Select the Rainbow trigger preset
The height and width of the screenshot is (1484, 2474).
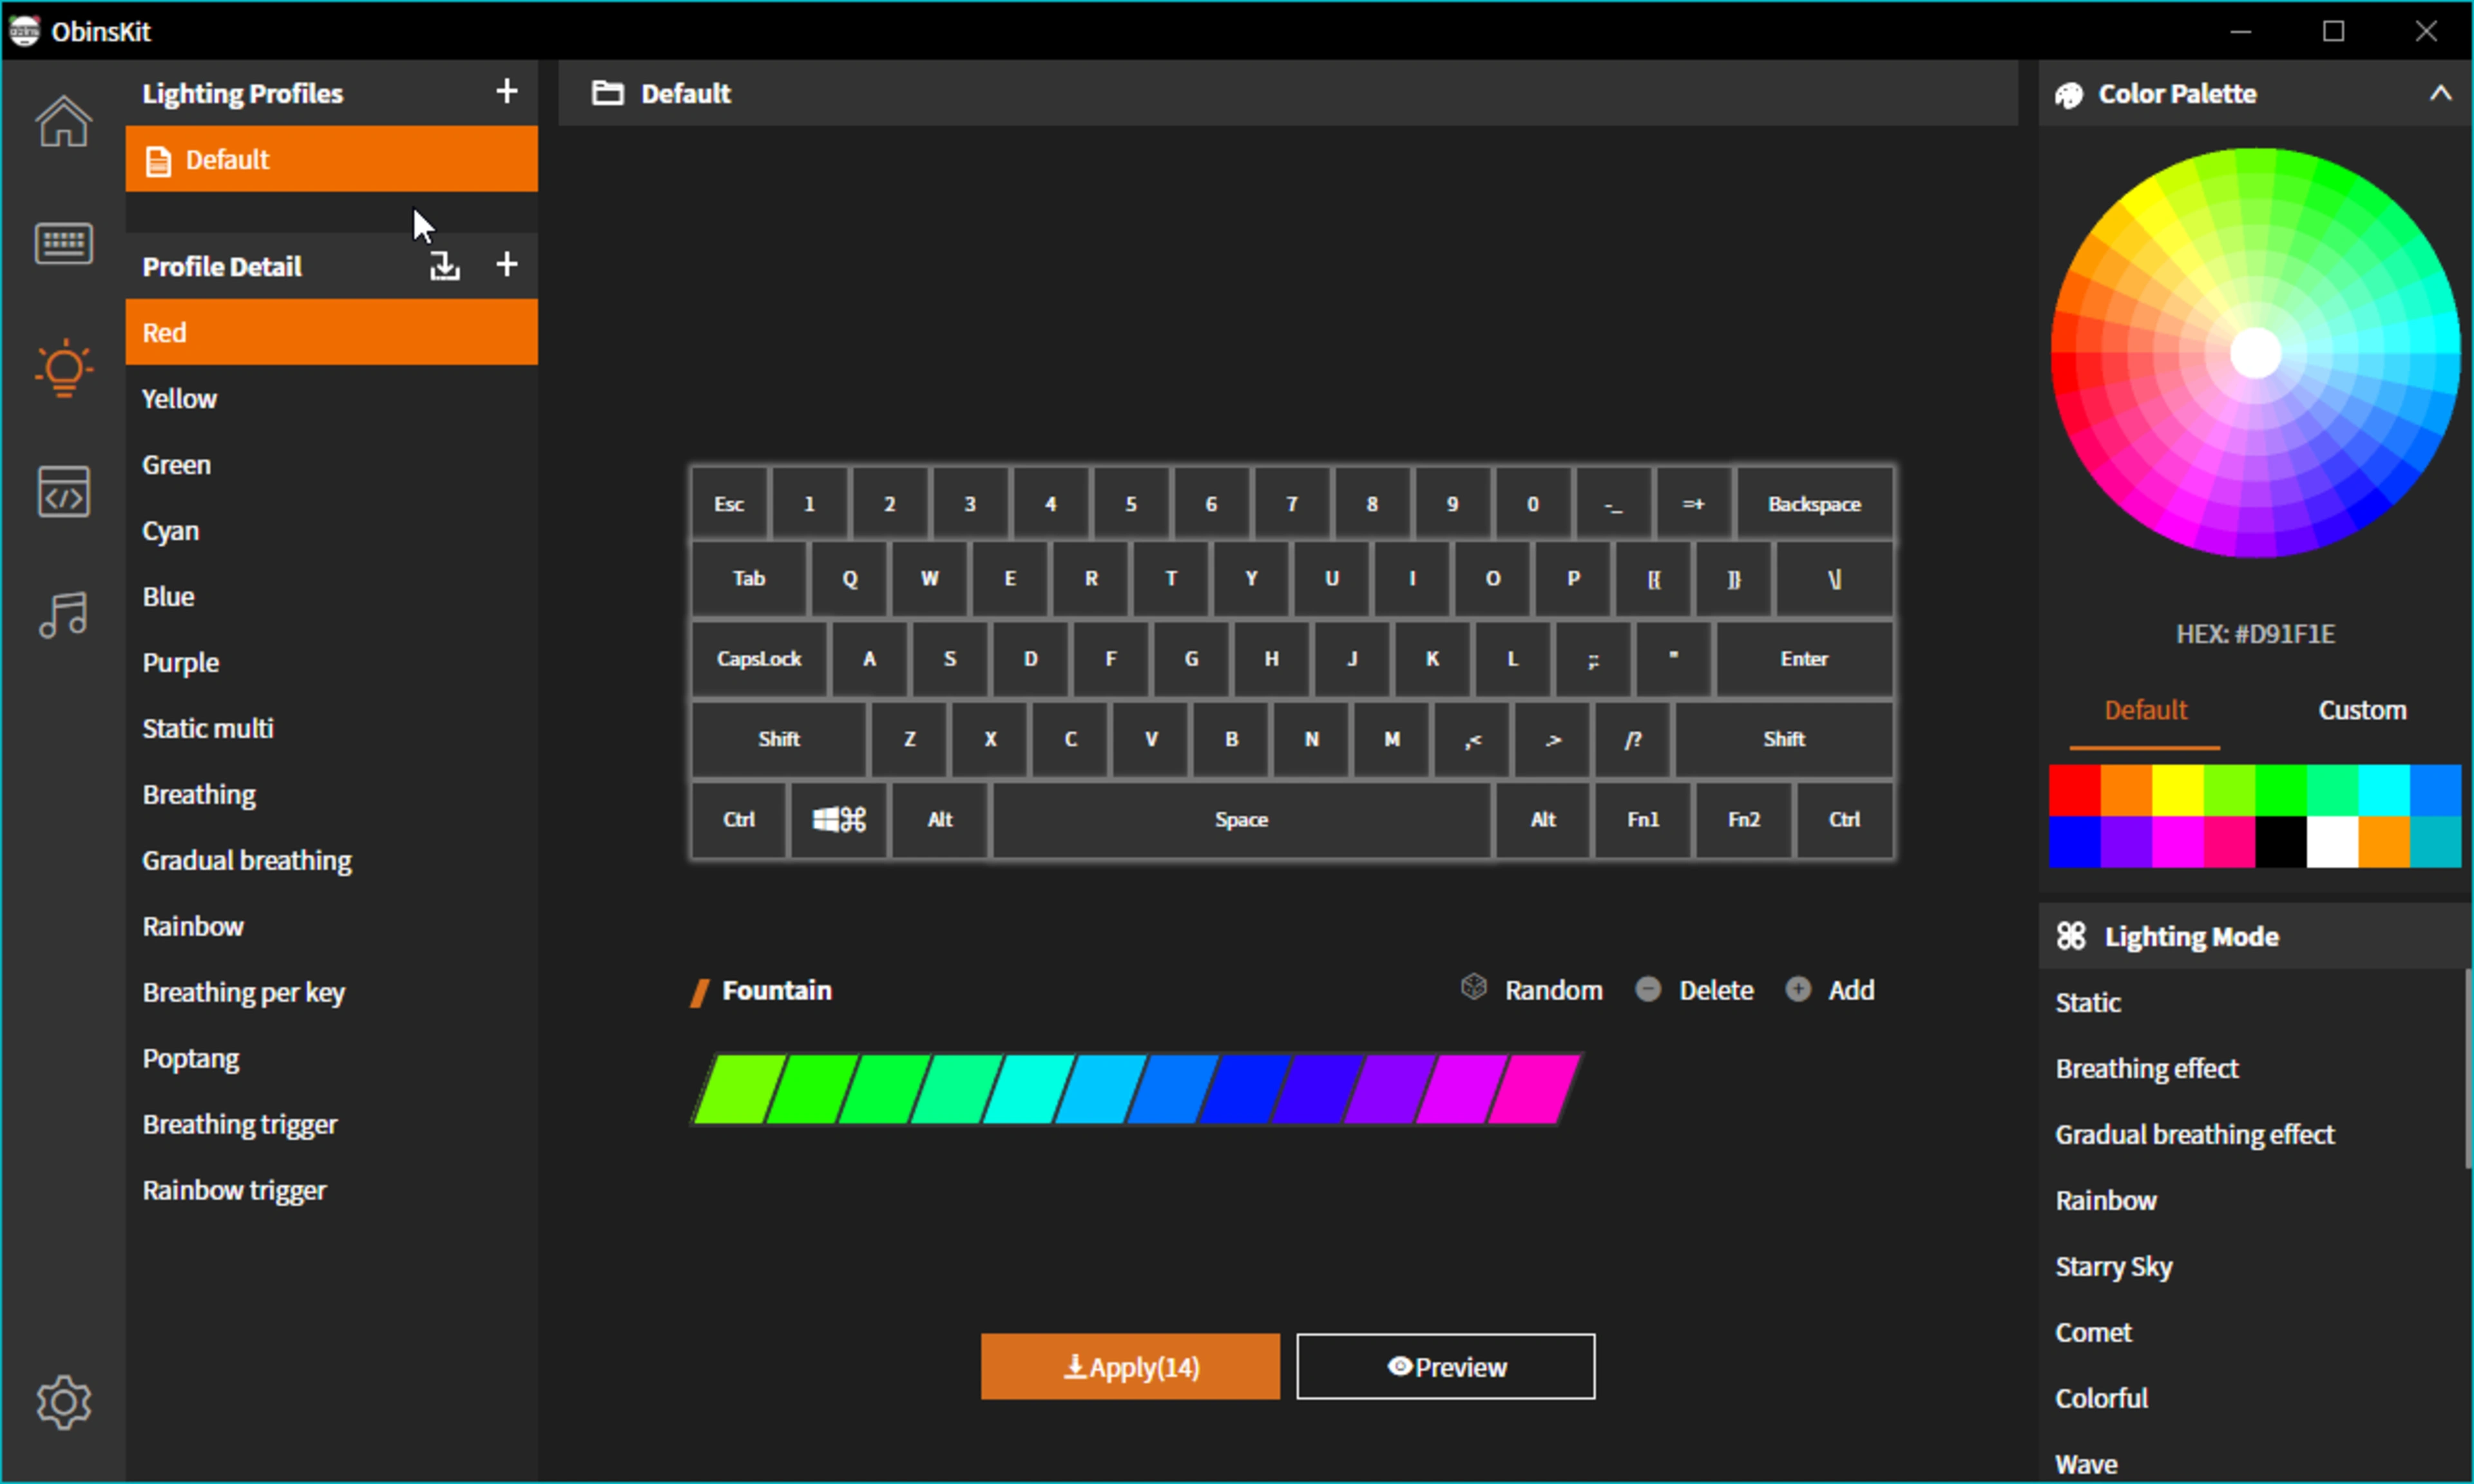(331, 1190)
